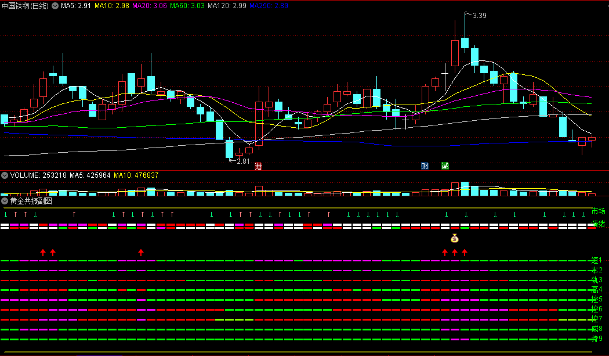Open the dropdown next to 中国铁物(日线)

coord(55,6)
